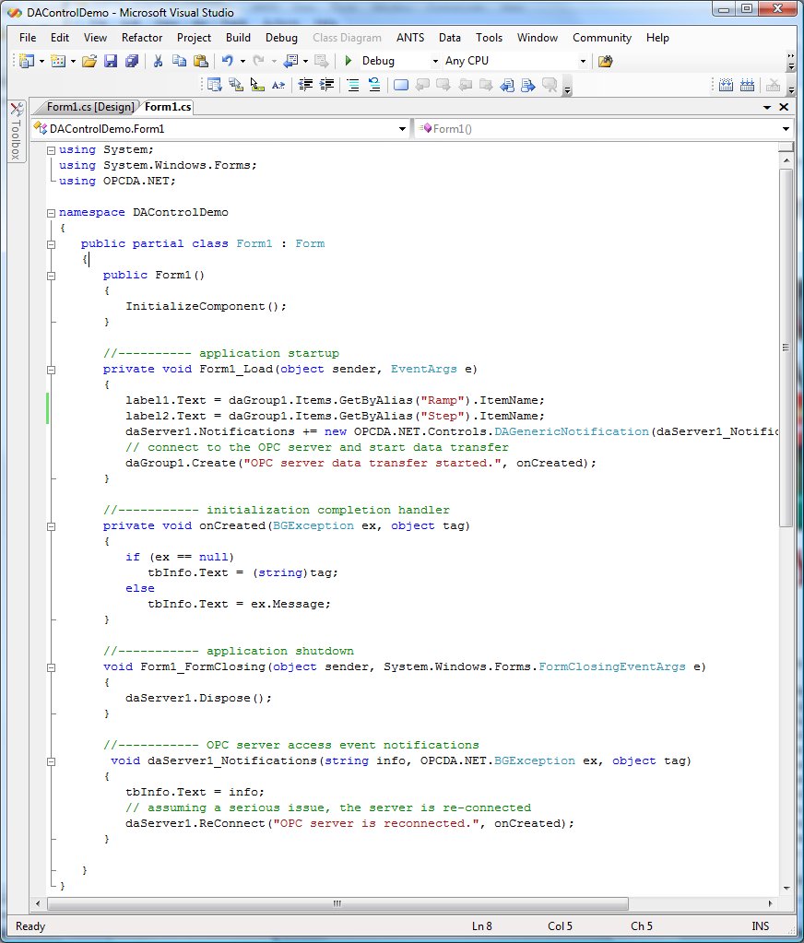This screenshot has width=804, height=943.
Task: Click the Open File folder icon
Action: pyautogui.click(x=89, y=61)
